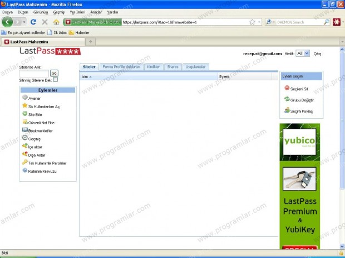Switch to the Uygulamalar tab

pyautogui.click(x=195, y=67)
